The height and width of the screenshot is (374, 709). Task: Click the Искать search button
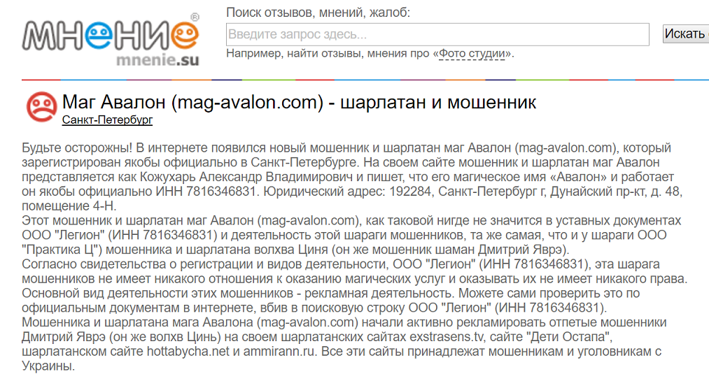point(685,34)
